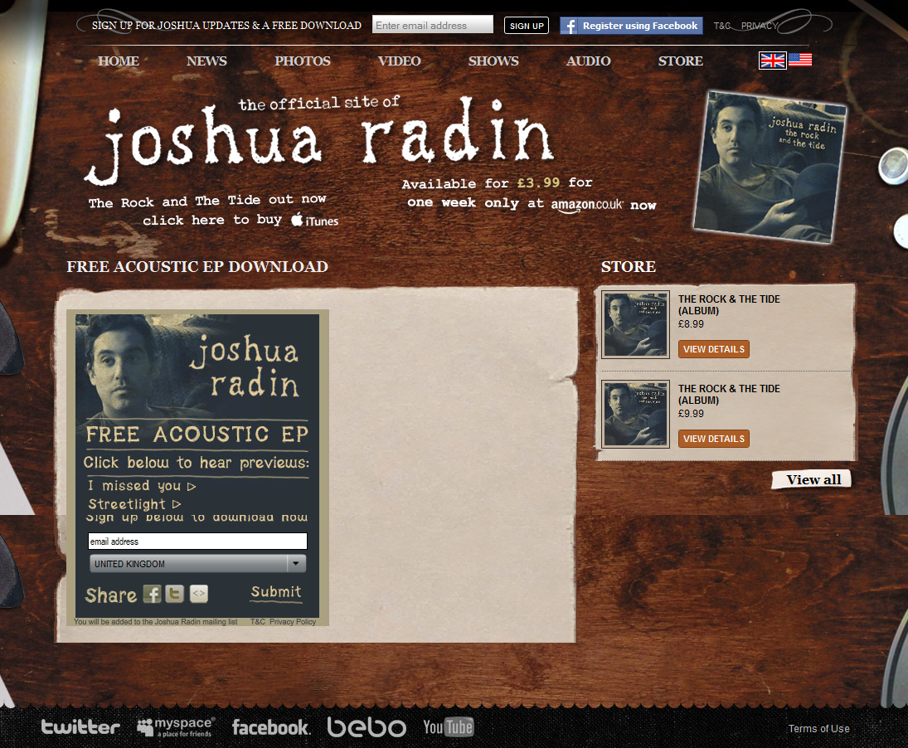This screenshot has width=908, height=748.
Task: Click the iTunes buy logo
Action: (x=315, y=220)
